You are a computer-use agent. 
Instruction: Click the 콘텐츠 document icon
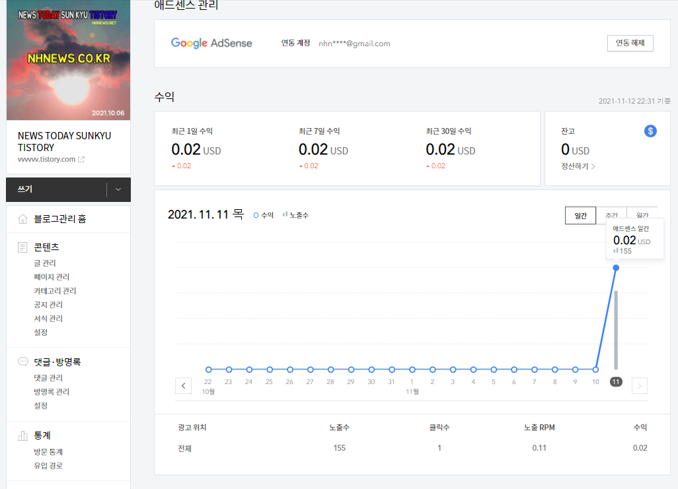pyautogui.click(x=22, y=247)
